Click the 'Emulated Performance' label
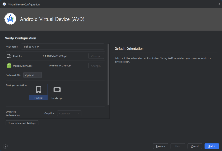 pyautogui.click(x=13, y=113)
